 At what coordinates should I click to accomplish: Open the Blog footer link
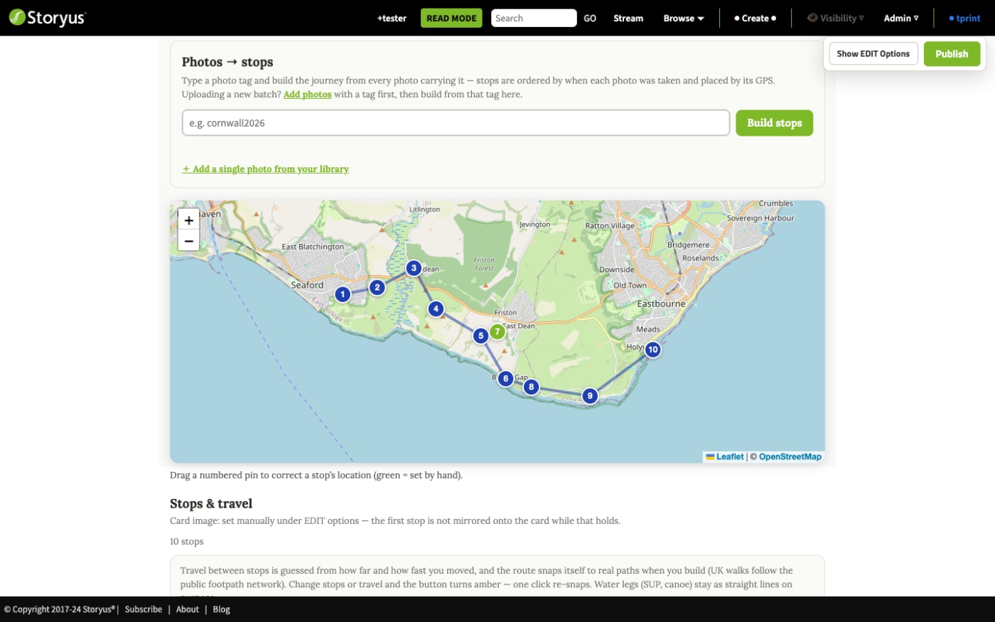click(221, 609)
